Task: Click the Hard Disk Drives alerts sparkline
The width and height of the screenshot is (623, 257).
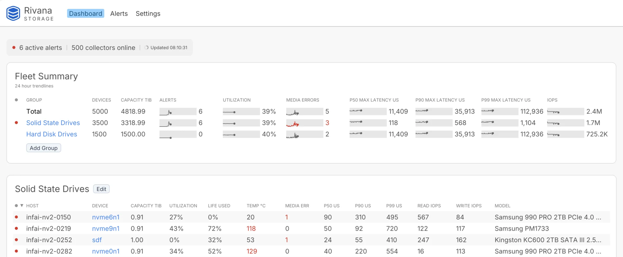Action: click(178, 134)
